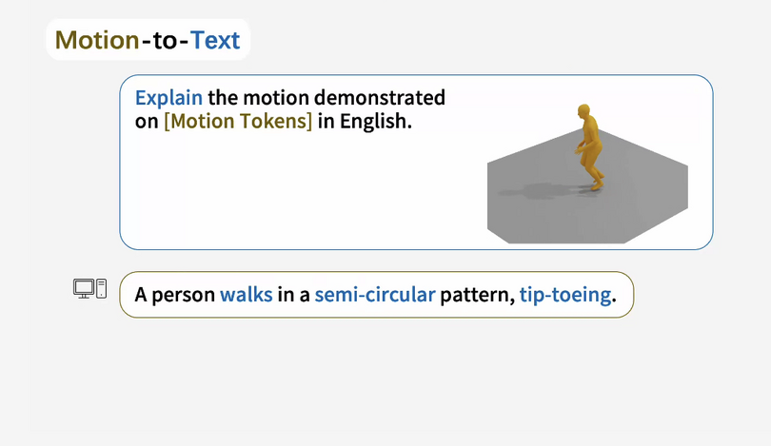Click the figure's feet on the floor

pos(597,184)
